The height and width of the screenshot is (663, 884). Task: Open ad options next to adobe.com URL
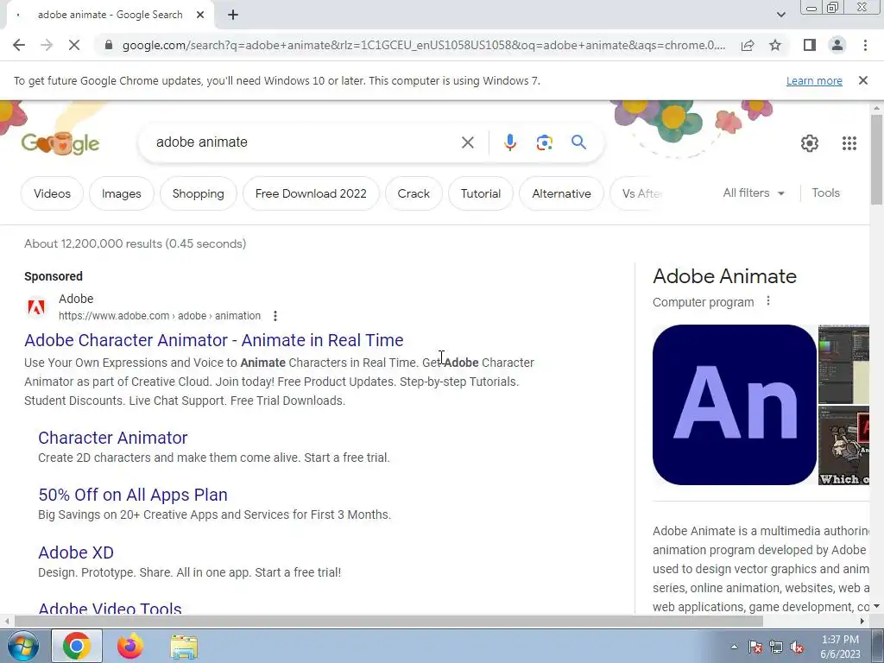[x=275, y=316]
